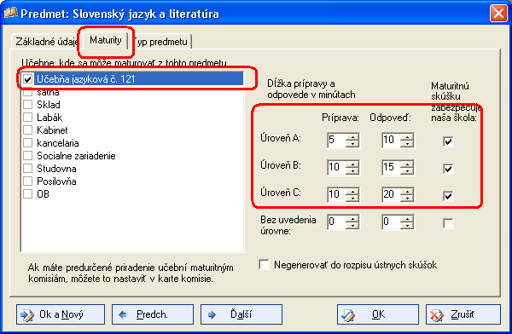Check Negenerovať do rozpisu ústnych skúšok
Image resolution: width=512 pixels, height=334 pixels.
click(264, 264)
